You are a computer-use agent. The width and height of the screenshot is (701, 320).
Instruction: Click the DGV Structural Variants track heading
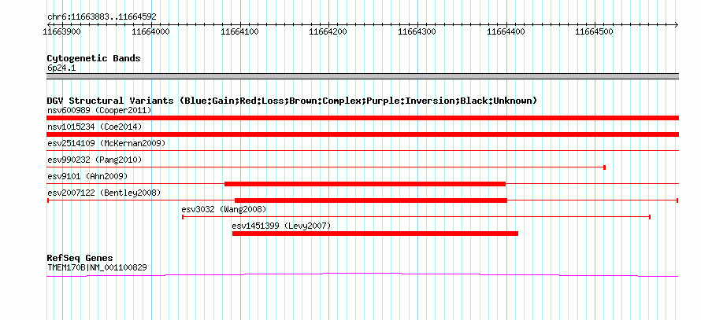pyautogui.click(x=292, y=101)
